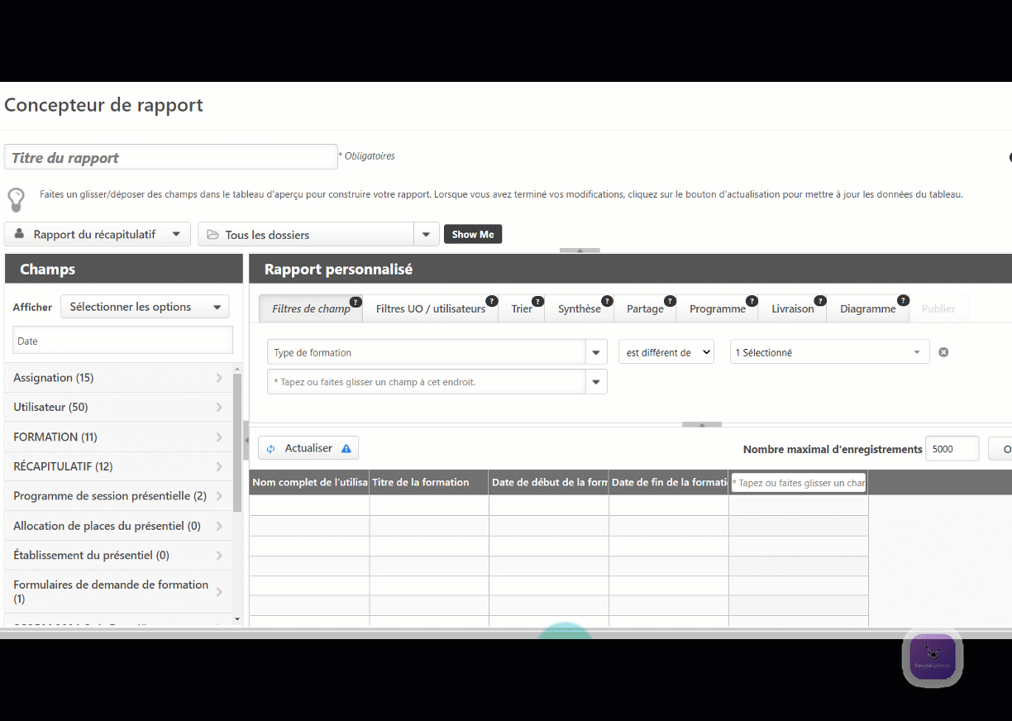Collapse the top section with the up arrow handle
1012x721 pixels.
pyautogui.click(x=580, y=250)
